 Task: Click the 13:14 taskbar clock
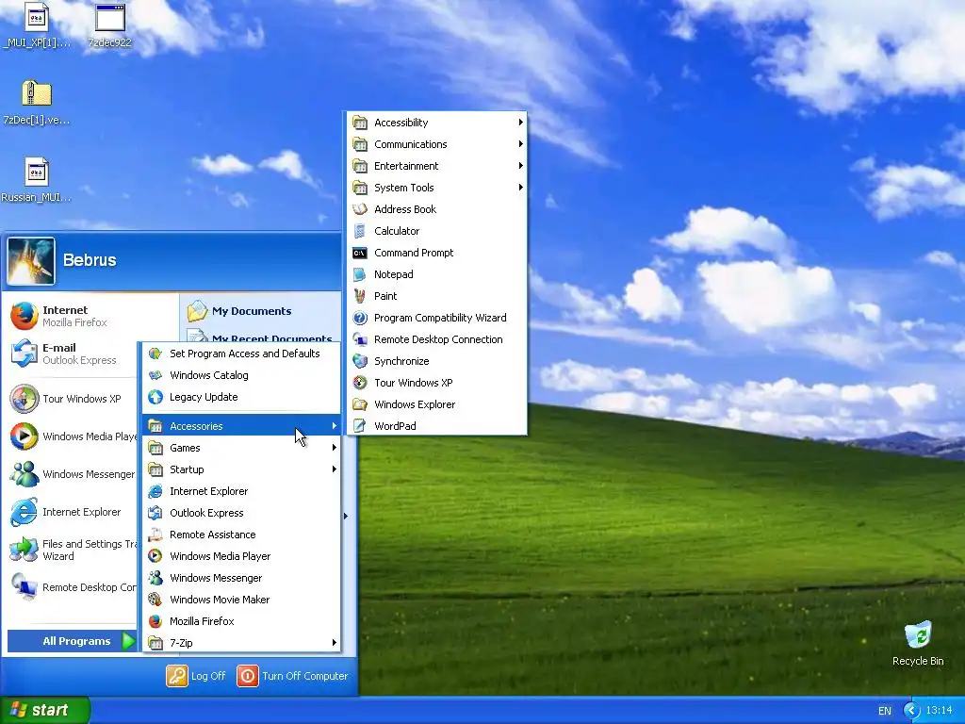[x=939, y=711]
